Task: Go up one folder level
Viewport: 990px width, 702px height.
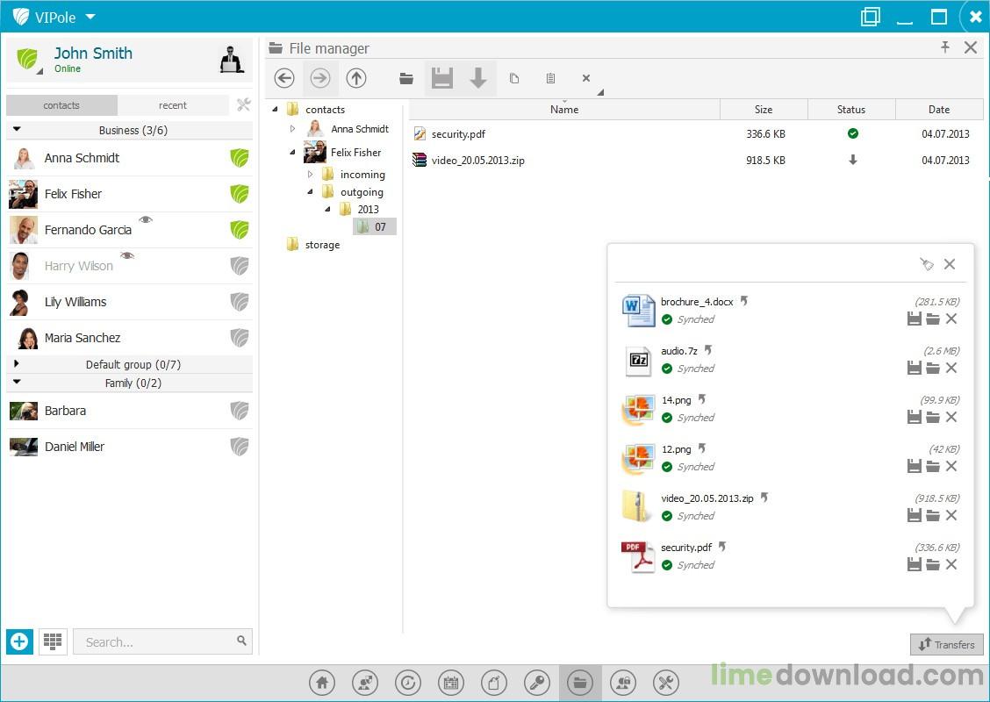Action: [x=355, y=78]
